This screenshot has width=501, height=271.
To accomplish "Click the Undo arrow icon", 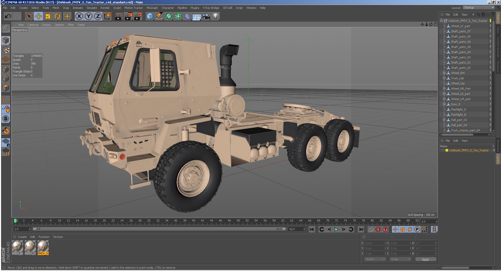I will click(x=8, y=16).
